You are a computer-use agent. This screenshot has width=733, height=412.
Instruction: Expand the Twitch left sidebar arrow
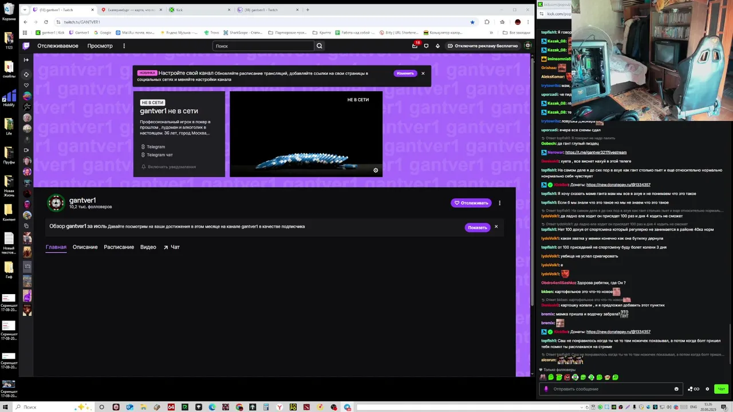click(26, 60)
